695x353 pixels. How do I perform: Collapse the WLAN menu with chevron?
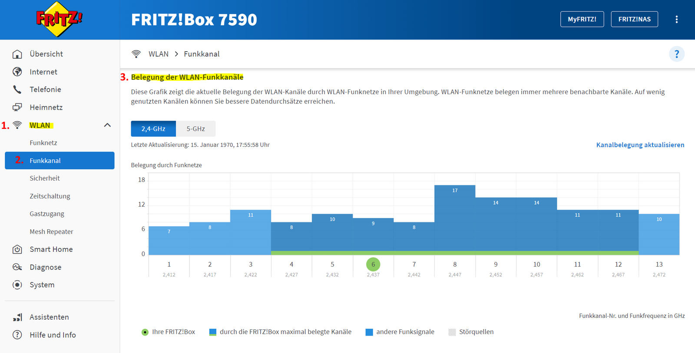107,125
